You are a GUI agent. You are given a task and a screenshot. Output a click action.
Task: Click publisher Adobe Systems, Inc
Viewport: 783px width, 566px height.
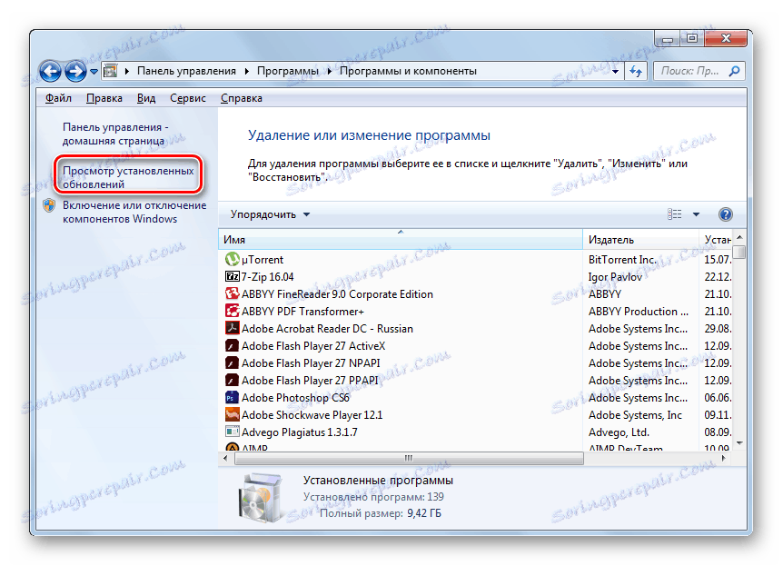click(635, 414)
